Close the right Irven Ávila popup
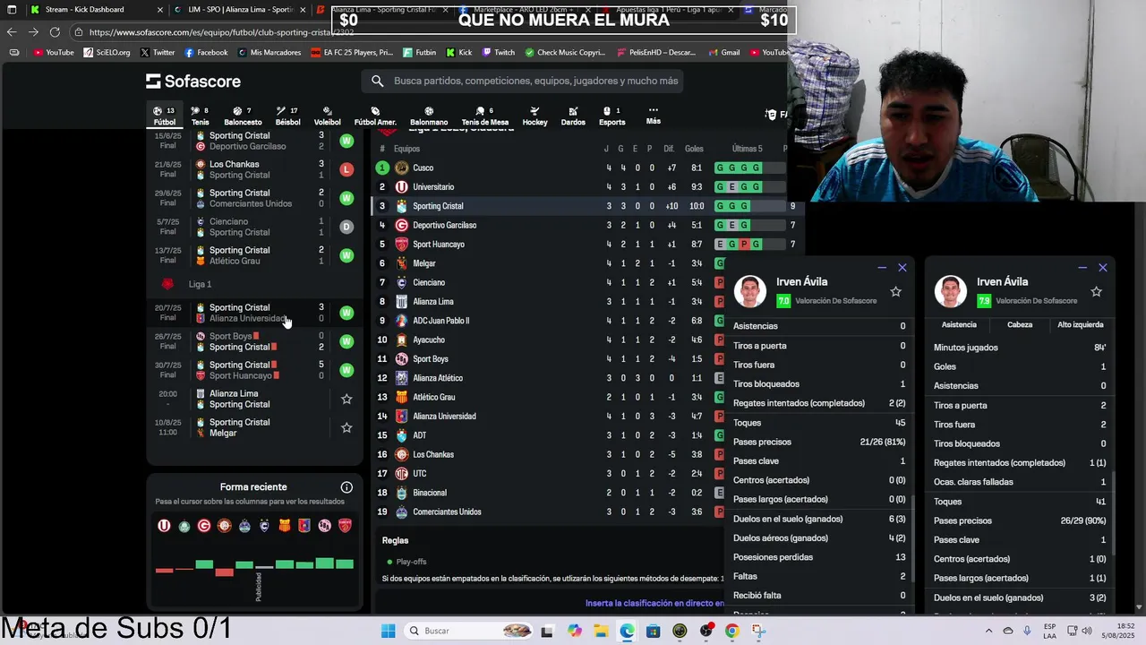Screen dimensions: 1146x645 pyautogui.click(x=1103, y=268)
